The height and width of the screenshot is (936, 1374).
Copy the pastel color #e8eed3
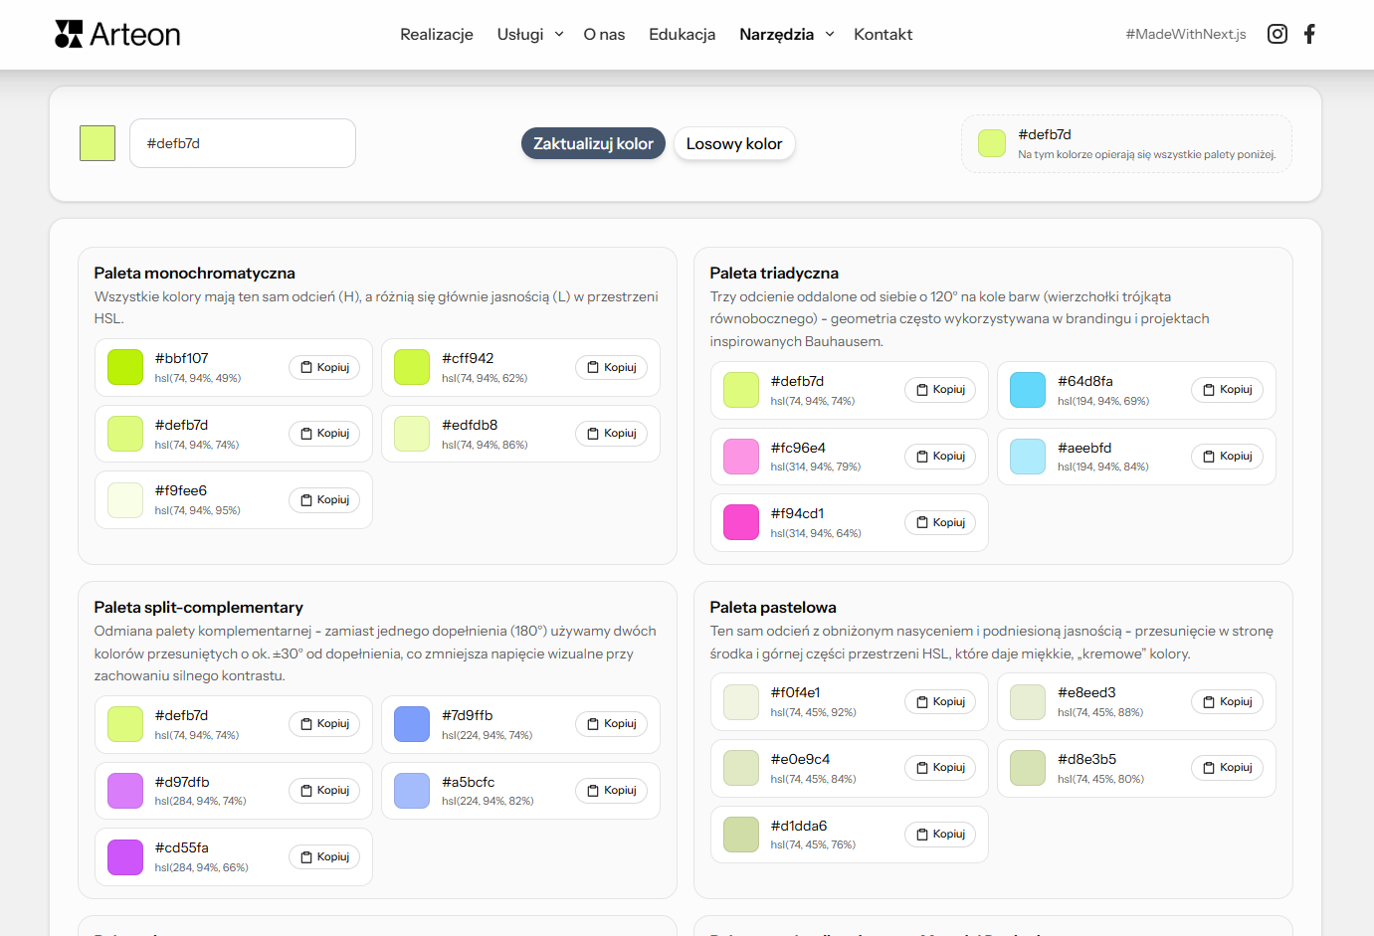(x=1227, y=700)
